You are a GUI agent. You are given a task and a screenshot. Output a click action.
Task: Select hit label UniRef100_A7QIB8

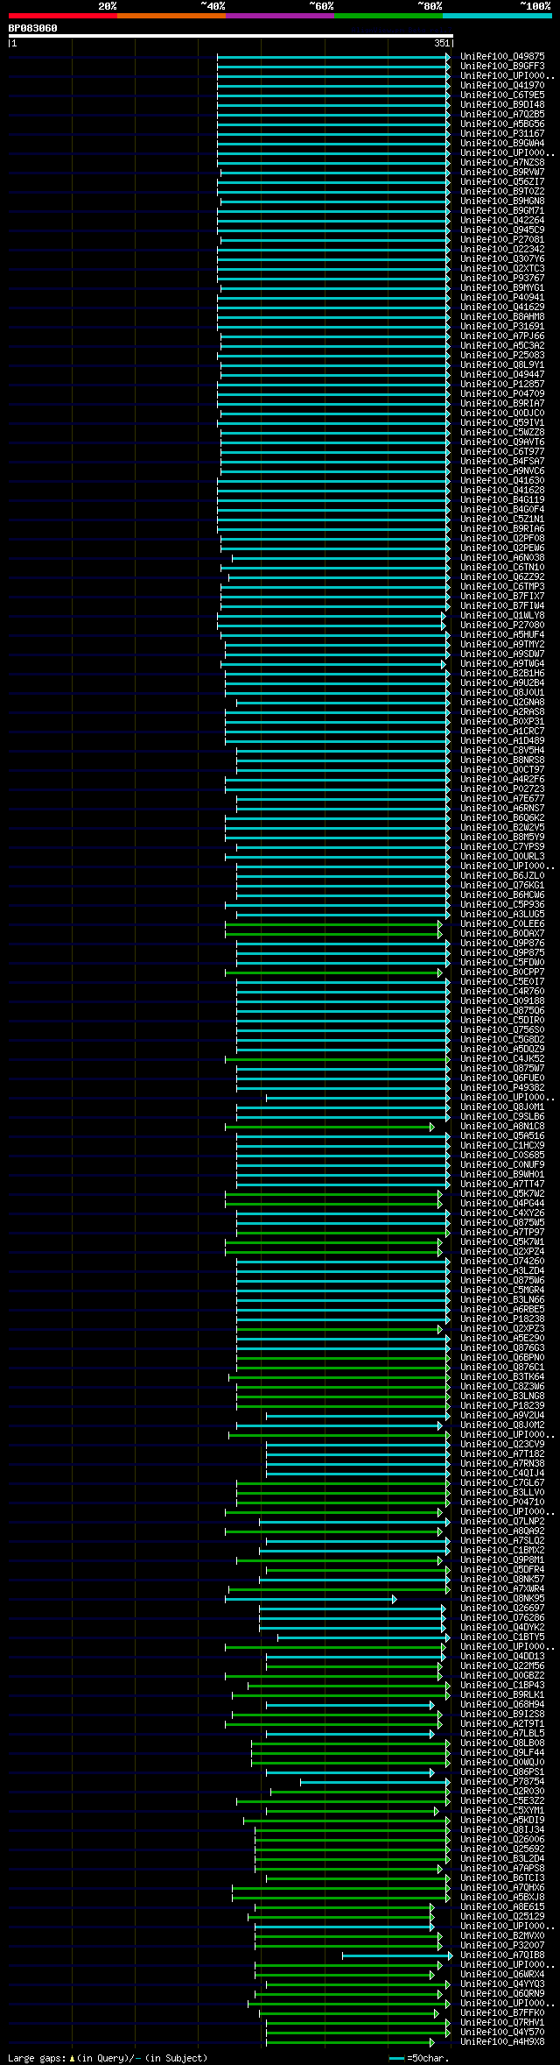[502, 1955]
